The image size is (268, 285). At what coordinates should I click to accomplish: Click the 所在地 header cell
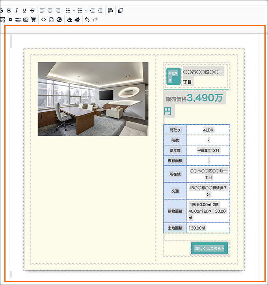[x=175, y=174]
